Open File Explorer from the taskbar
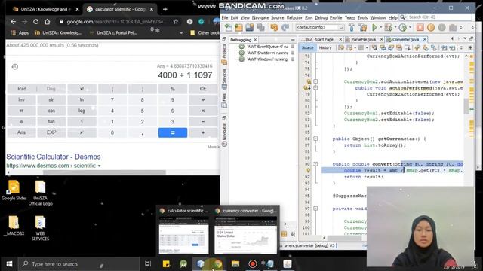The height and width of the screenshot is (271, 483). click(235, 264)
